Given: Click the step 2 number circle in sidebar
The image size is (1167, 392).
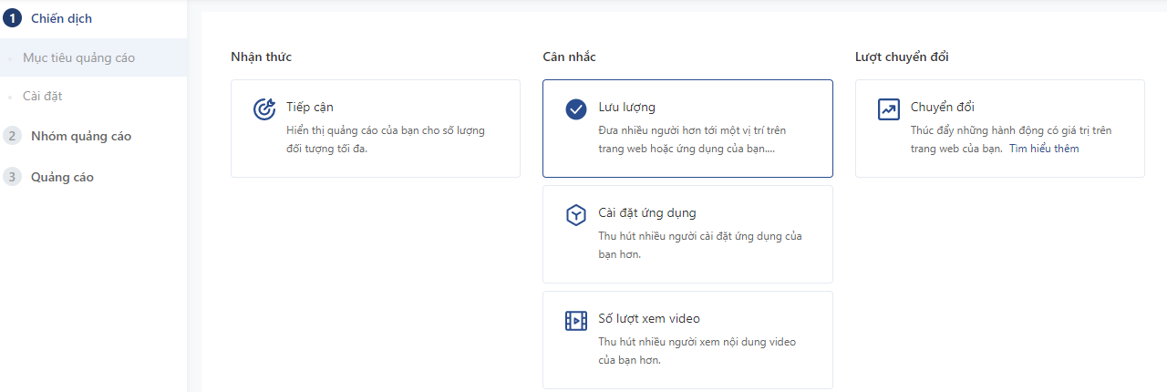Looking at the screenshot, I should 12,136.
